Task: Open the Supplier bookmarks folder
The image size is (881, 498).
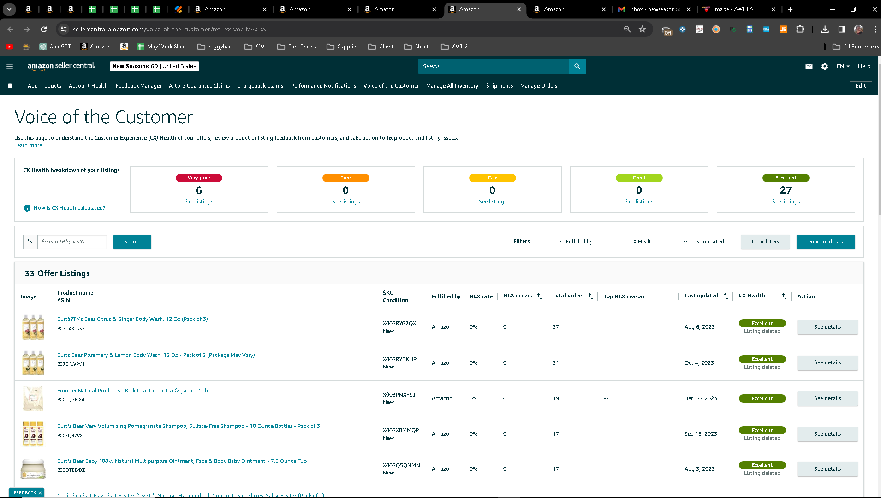Action: pos(342,47)
